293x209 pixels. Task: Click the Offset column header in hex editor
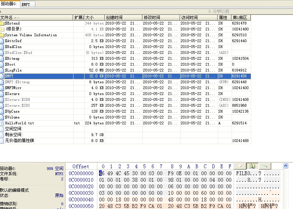(x=81, y=167)
